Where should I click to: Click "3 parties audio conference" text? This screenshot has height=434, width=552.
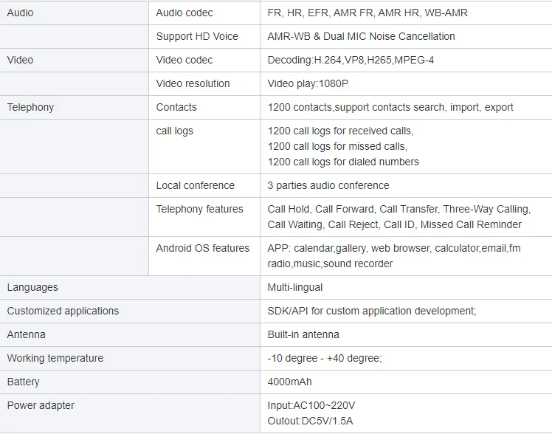tap(328, 185)
